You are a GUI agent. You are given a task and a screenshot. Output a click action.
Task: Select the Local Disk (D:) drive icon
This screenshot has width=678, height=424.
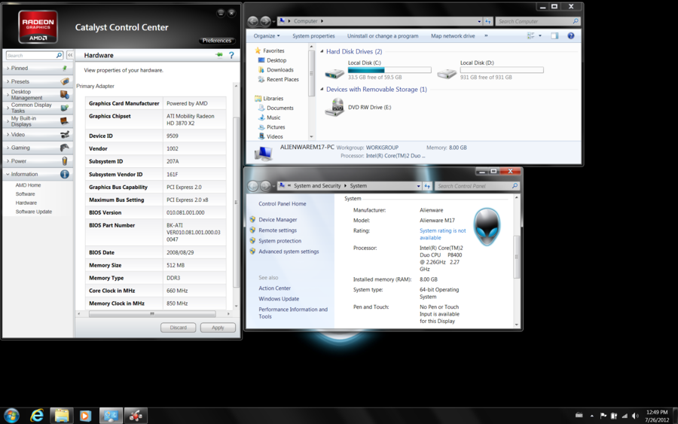(447, 73)
